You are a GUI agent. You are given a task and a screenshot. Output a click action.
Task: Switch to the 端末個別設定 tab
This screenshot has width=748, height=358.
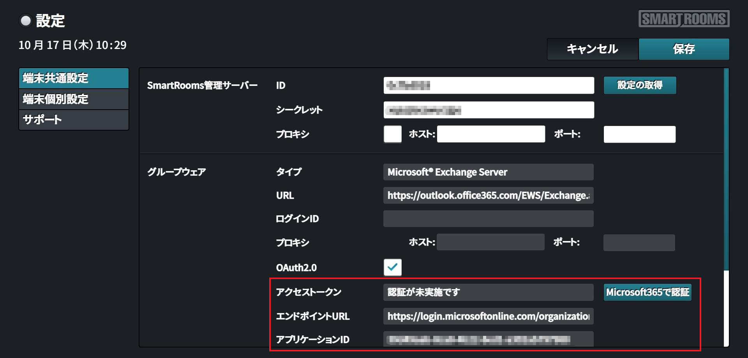tap(74, 99)
